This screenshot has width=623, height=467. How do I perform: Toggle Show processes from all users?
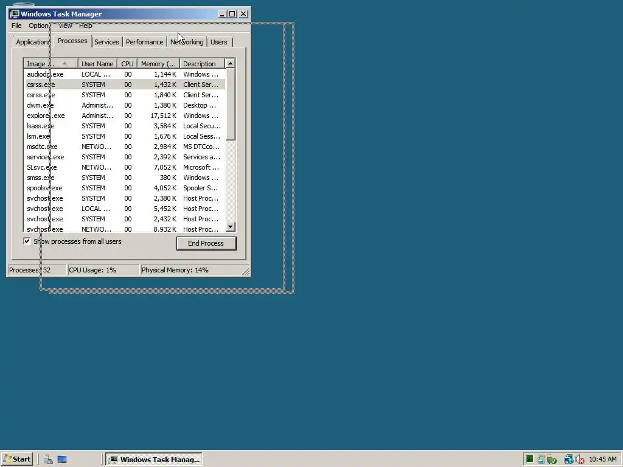(x=27, y=241)
